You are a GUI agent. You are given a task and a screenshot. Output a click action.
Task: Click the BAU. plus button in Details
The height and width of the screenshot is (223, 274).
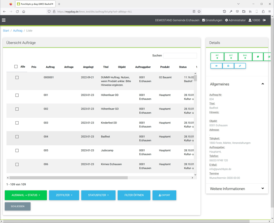click(x=245, y=57)
